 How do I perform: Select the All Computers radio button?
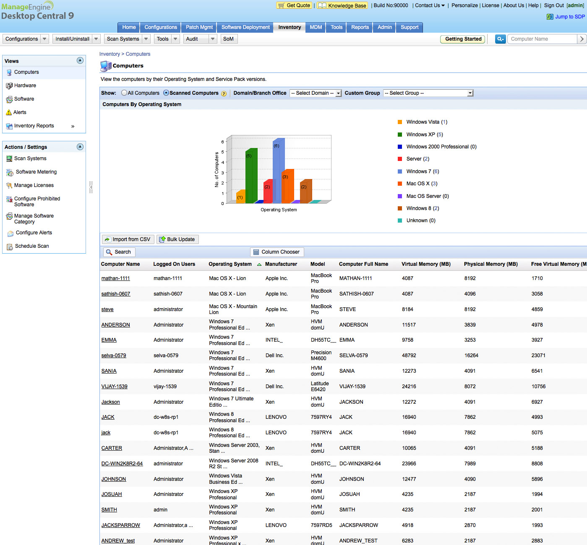click(x=124, y=93)
